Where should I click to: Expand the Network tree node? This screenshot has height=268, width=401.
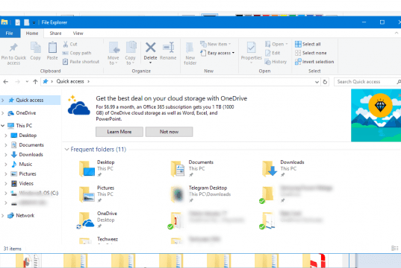(x=3, y=215)
